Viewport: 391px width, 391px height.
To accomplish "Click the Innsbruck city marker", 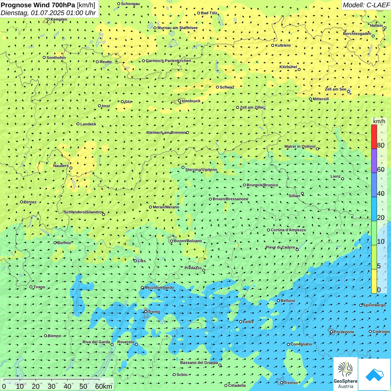I will point(180,101).
